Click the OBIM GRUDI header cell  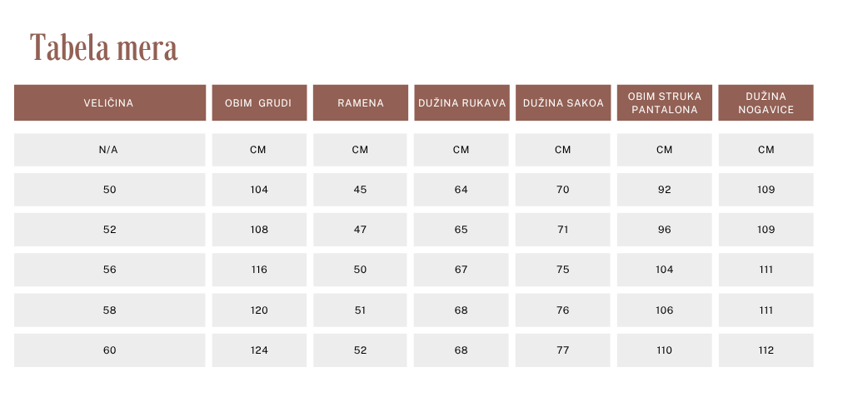(260, 102)
